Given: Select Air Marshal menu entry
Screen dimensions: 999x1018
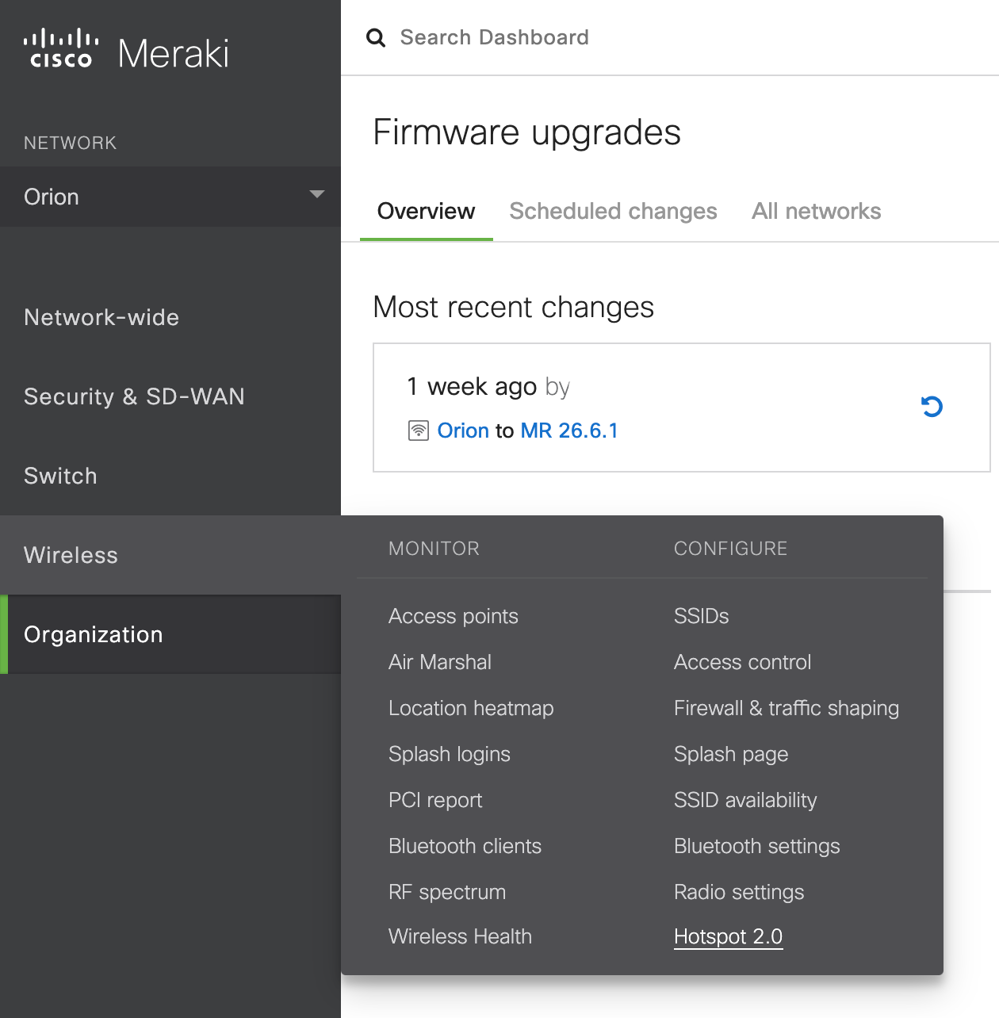Looking at the screenshot, I should tap(439, 662).
